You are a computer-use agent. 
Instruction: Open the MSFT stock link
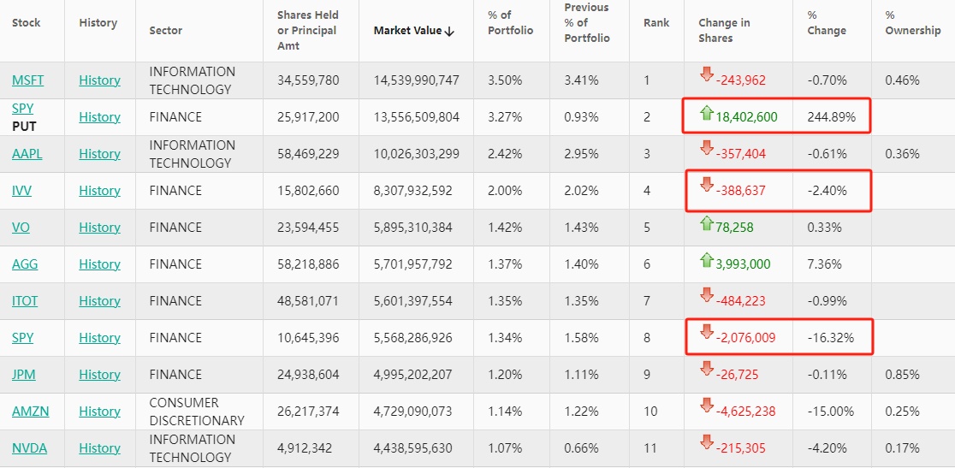point(27,80)
